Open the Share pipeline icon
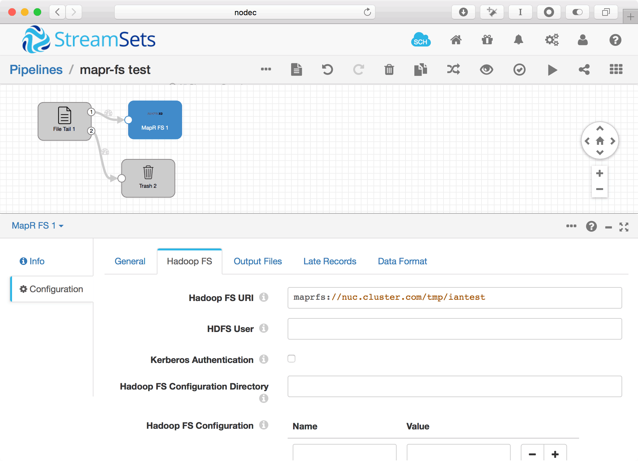This screenshot has height=461, width=638. [x=584, y=70]
